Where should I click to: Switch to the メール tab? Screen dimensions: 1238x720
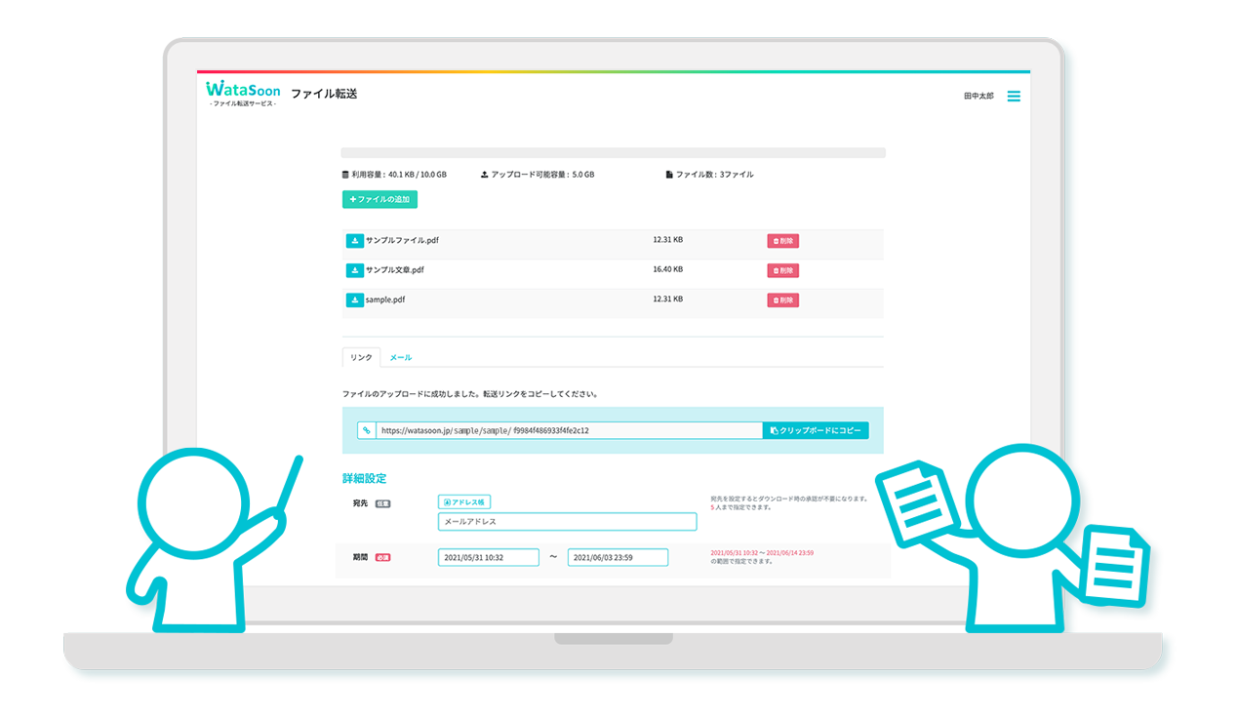[401, 358]
